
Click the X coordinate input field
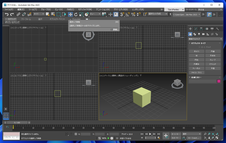(86, 134)
